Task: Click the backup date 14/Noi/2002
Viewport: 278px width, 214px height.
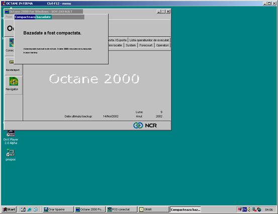Action: [111, 117]
